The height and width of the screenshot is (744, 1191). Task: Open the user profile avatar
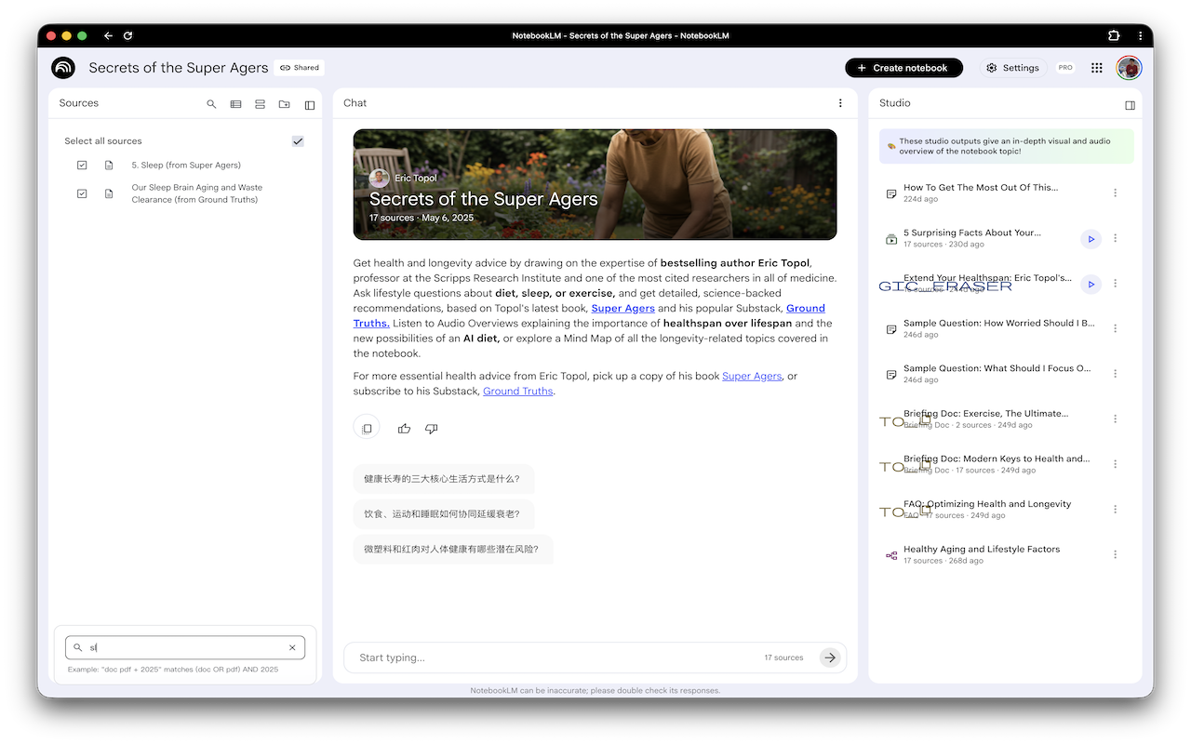1129,68
